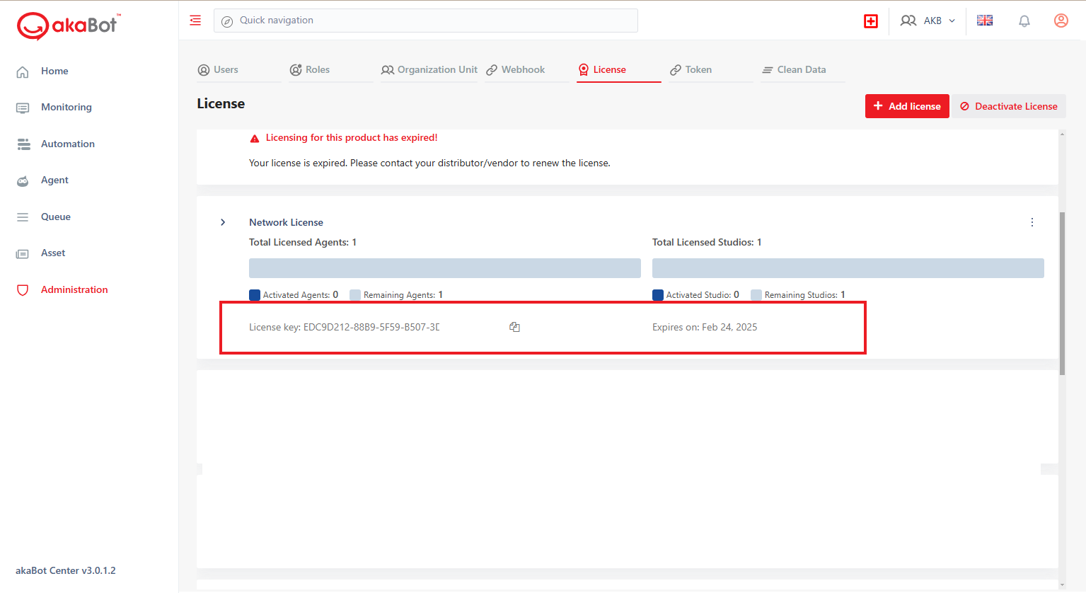Viewport: 1086px width, 593px height.
Task: Click the Activated Studio blue legend swatch
Action: [x=658, y=295]
